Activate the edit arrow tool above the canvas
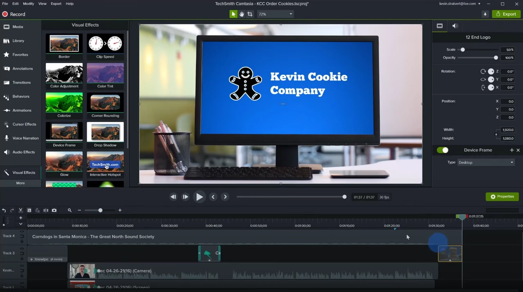Image resolution: width=523 pixels, height=292 pixels. (233, 14)
